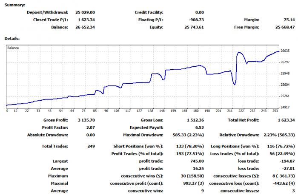Click the Maximal Drawdown value 585.33 (2.23%)

188,135
